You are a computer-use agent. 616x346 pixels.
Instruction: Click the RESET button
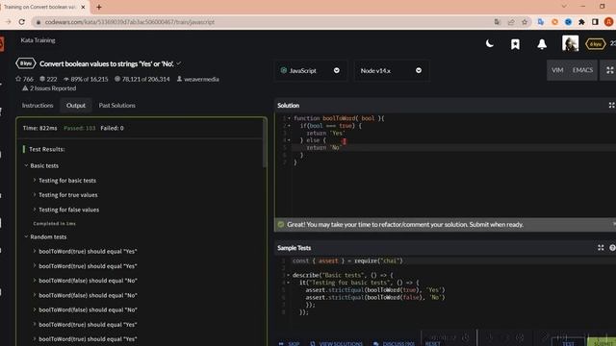point(432,344)
